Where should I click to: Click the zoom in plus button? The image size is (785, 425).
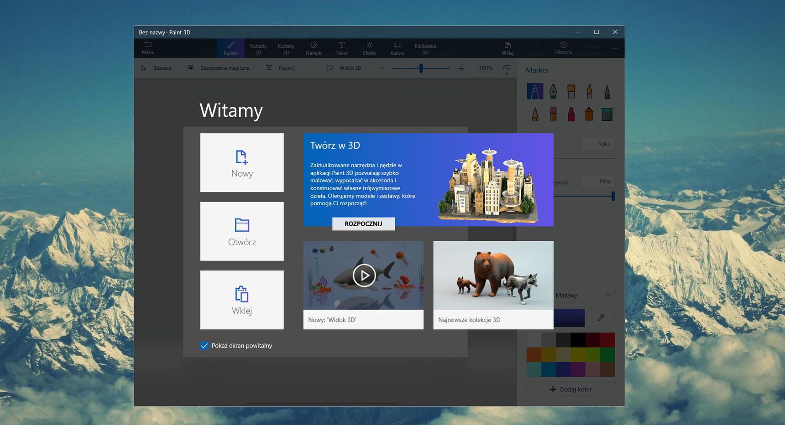(x=461, y=68)
